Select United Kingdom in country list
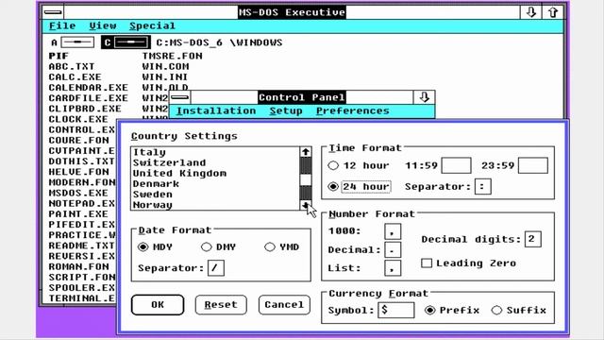The height and width of the screenshot is (340, 604). click(x=215, y=174)
